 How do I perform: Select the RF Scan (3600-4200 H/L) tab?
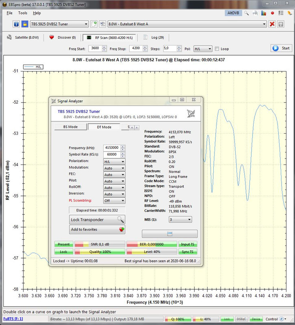point(109,37)
